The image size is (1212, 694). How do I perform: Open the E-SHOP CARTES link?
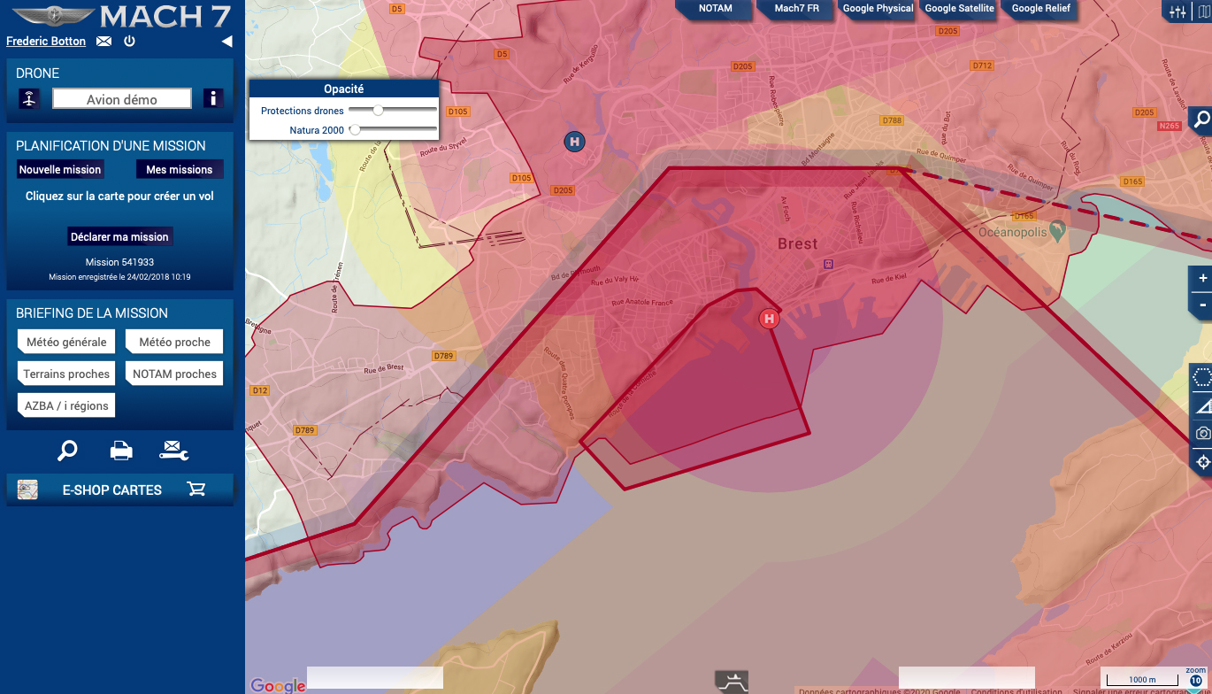pos(112,490)
